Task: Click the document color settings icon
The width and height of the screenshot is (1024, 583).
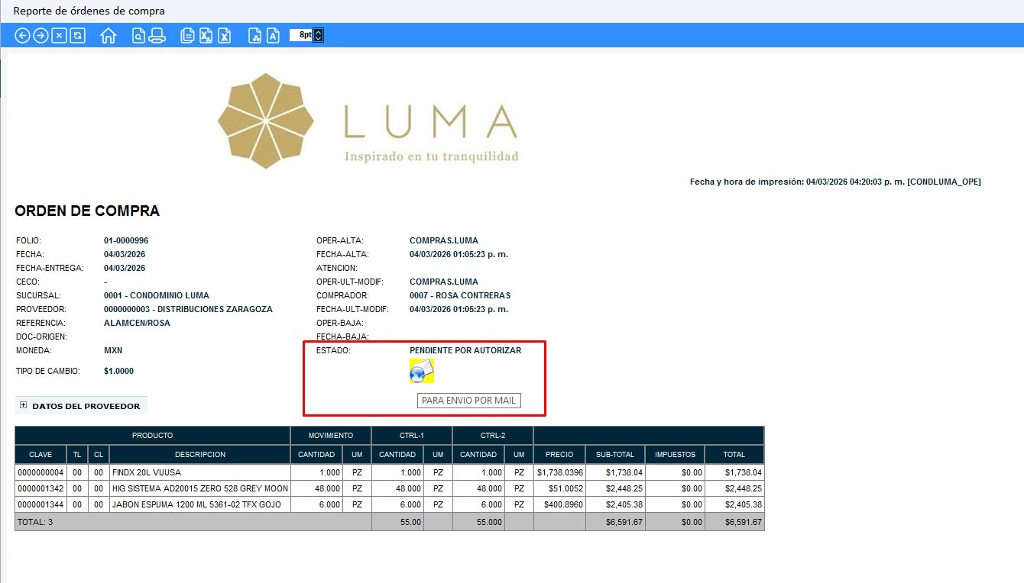Action: click(x=254, y=36)
